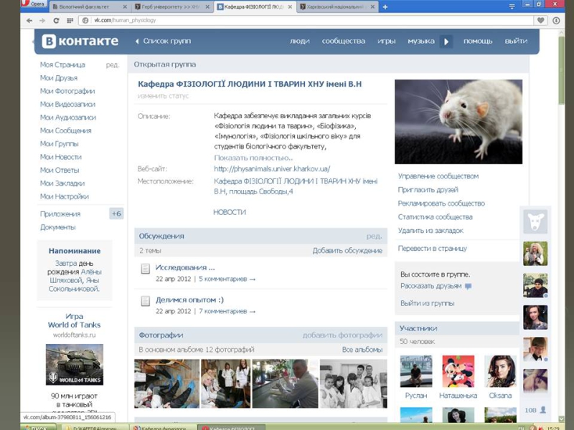Screen dimensions: 574x430
Task: Open the downloads icon beside the heart
Action: 556,21
